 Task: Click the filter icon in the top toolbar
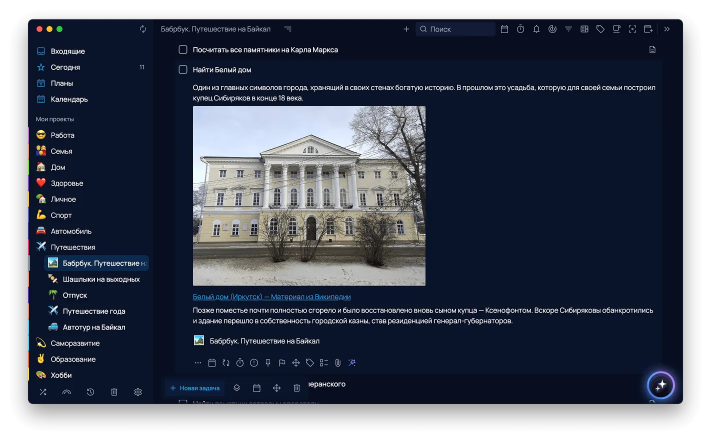568,29
